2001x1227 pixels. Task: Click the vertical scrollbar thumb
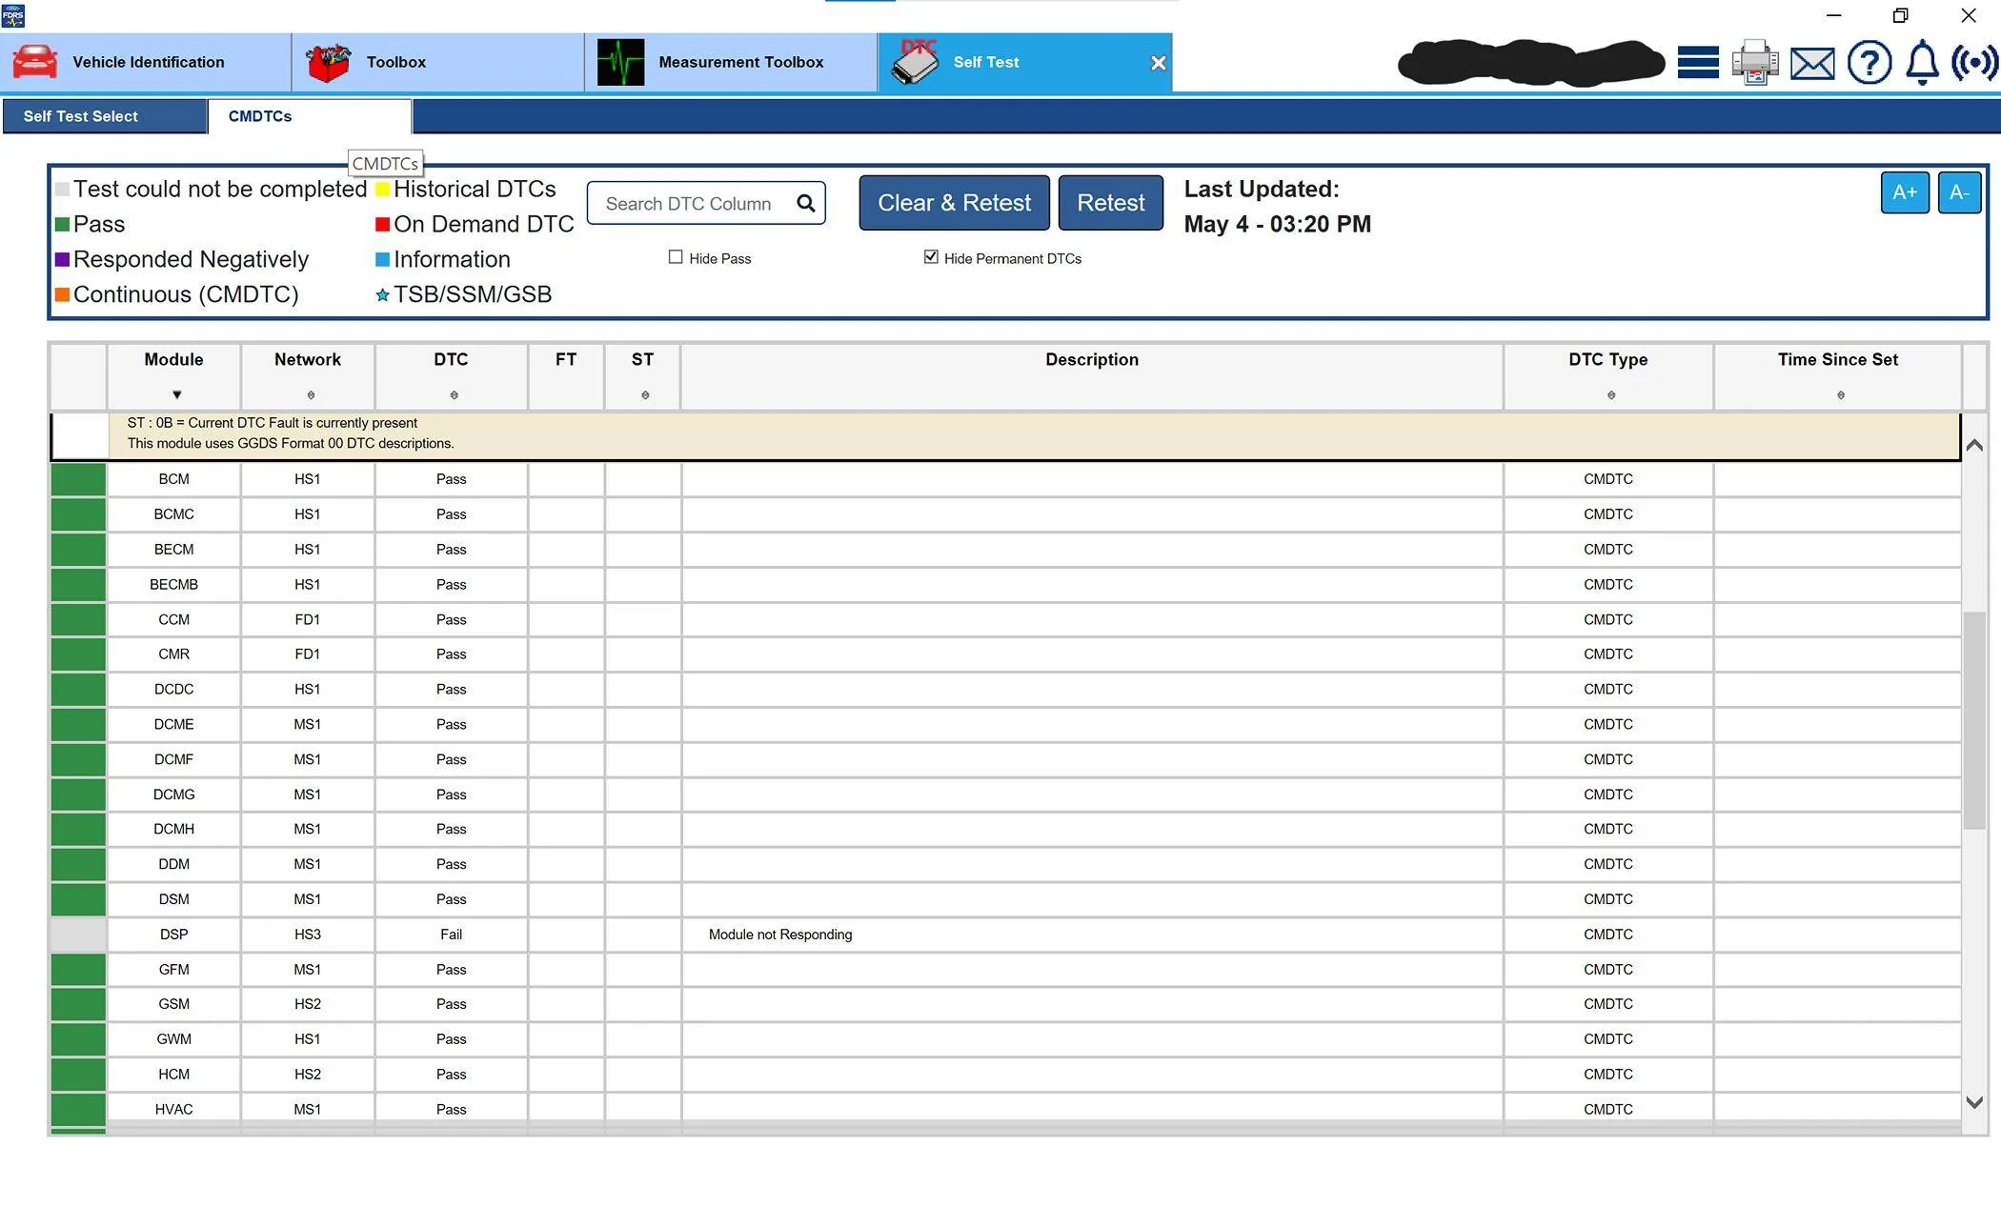[1974, 720]
